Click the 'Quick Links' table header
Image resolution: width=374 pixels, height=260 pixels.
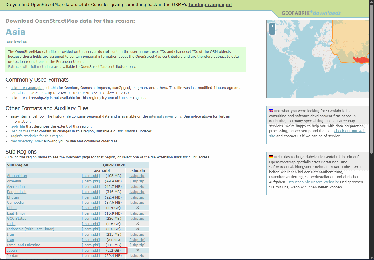click(114, 165)
